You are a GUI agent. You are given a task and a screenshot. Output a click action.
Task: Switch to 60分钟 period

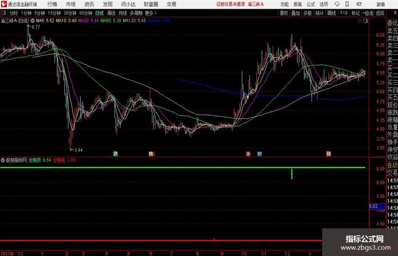tap(86, 13)
